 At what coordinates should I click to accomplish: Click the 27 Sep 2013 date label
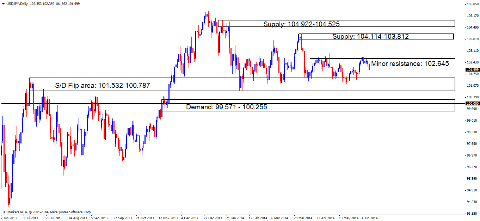tap(122, 218)
